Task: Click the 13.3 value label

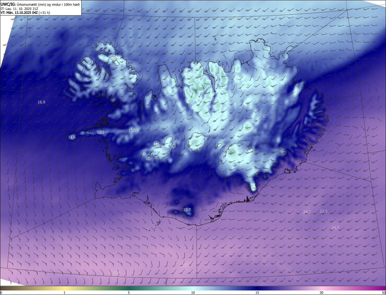Action: point(224,67)
